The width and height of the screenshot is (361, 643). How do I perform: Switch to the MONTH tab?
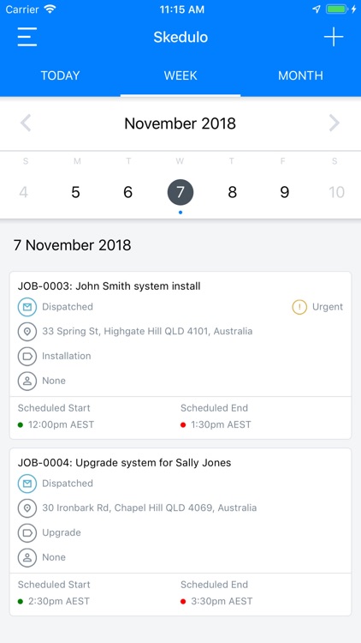301,75
